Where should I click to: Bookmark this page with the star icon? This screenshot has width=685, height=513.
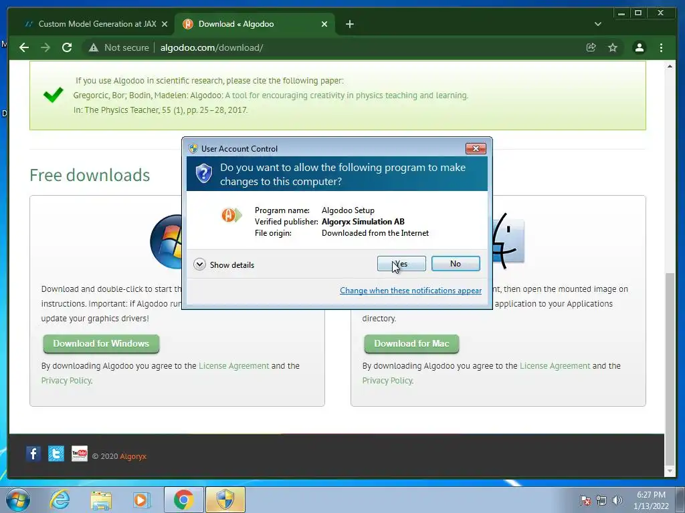(x=613, y=47)
